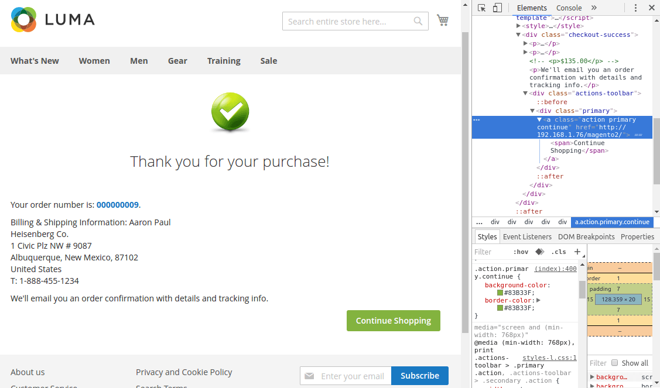Open the Event Listeners tab

click(x=527, y=236)
